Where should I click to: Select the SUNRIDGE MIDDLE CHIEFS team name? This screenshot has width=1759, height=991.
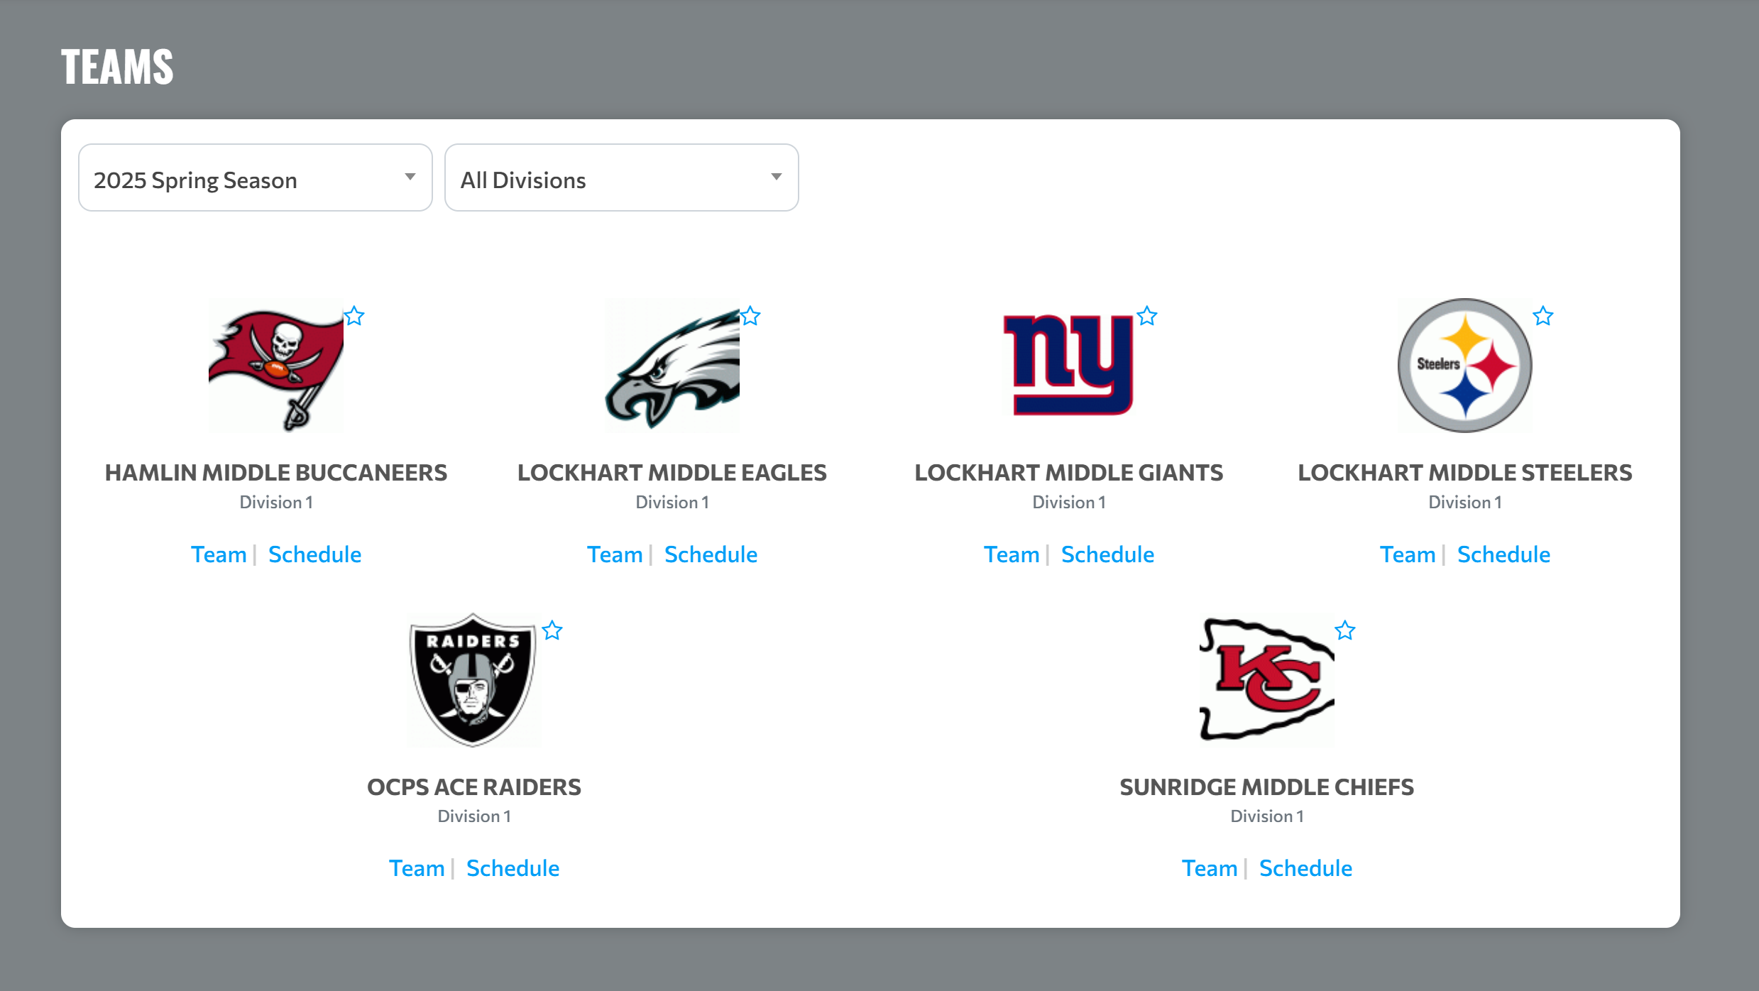1267,787
